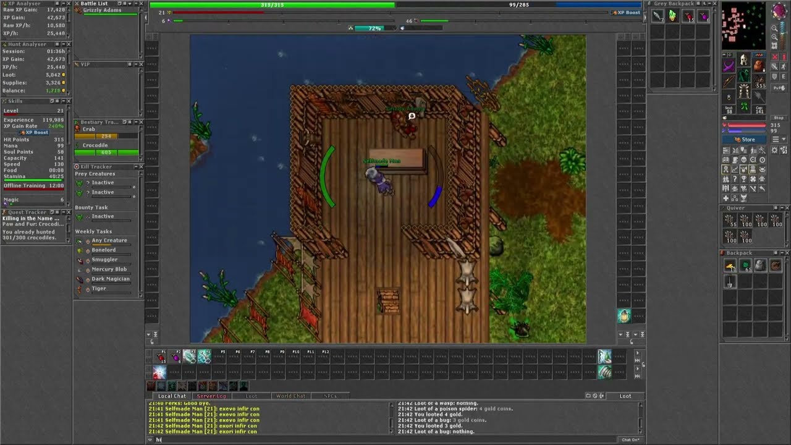The height and width of the screenshot is (445, 791).
Task: Select the gold item in Backpack
Action: click(730, 266)
